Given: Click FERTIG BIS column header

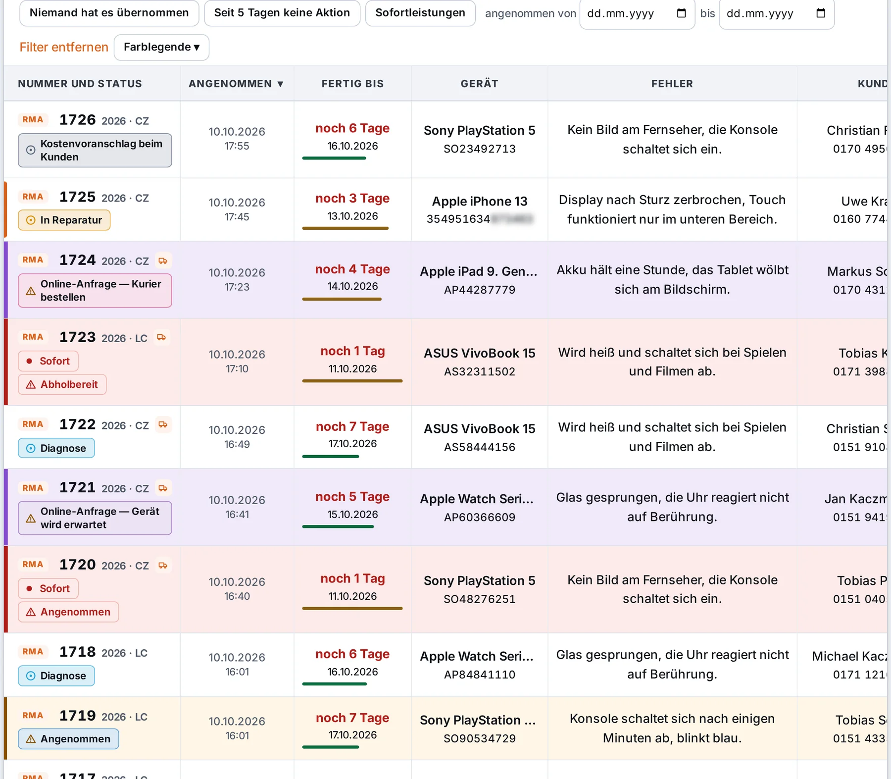Looking at the screenshot, I should tap(352, 84).
